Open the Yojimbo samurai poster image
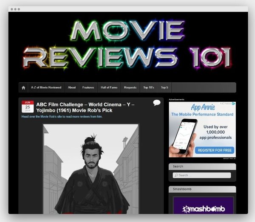255x222 pixels. point(91,169)
